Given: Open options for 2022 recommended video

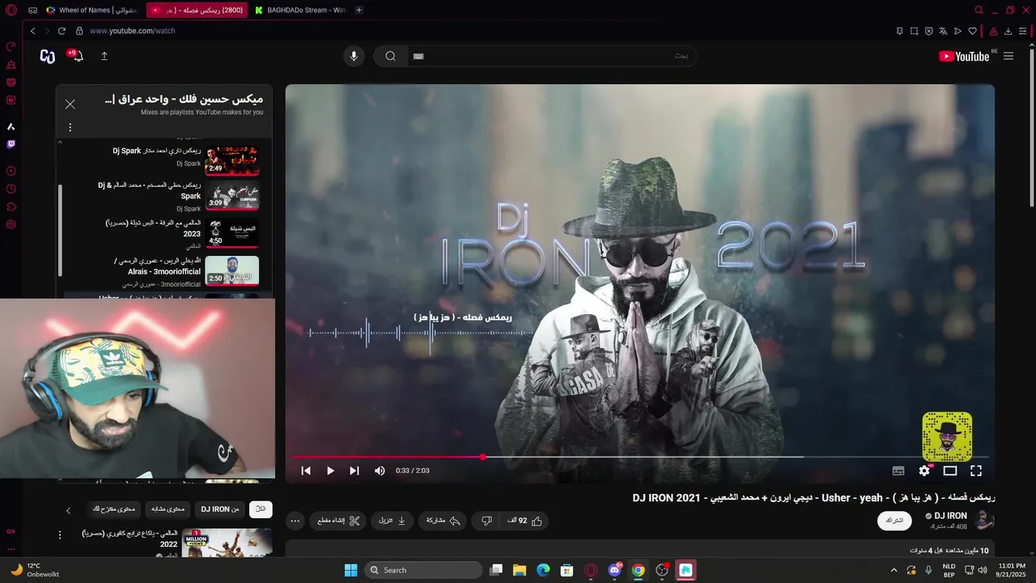Looking at the screenshot, I should coord(59,534).
